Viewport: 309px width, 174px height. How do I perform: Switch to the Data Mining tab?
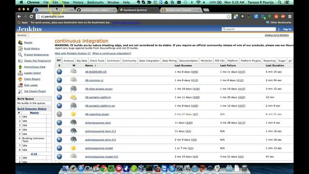tap(169, 61)
